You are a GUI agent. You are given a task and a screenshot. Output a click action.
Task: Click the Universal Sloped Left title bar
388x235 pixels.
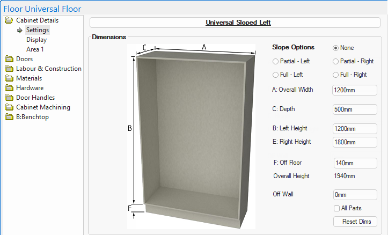point(235,23)
